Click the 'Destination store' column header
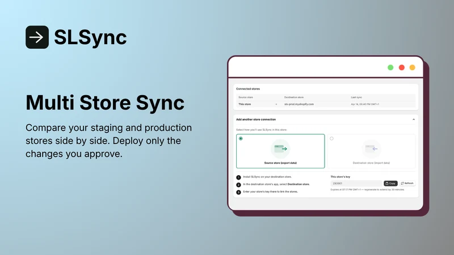Viewport: 454px width, 255px height. coord(293,97)
